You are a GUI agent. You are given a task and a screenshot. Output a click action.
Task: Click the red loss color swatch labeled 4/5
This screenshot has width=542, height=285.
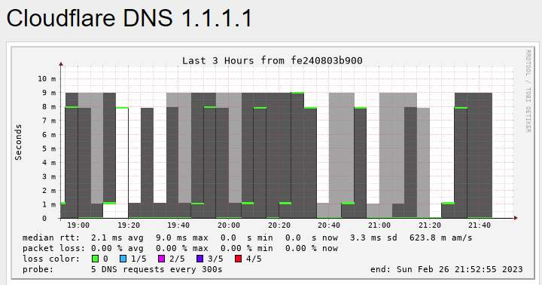tap(238, 259)
